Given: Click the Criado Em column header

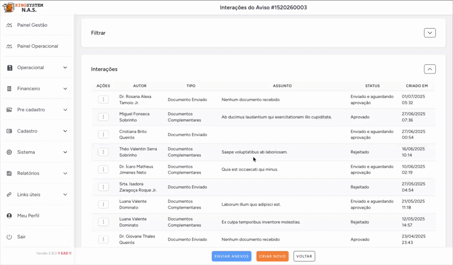Looking at the screenshot, I should click(417, 86).
